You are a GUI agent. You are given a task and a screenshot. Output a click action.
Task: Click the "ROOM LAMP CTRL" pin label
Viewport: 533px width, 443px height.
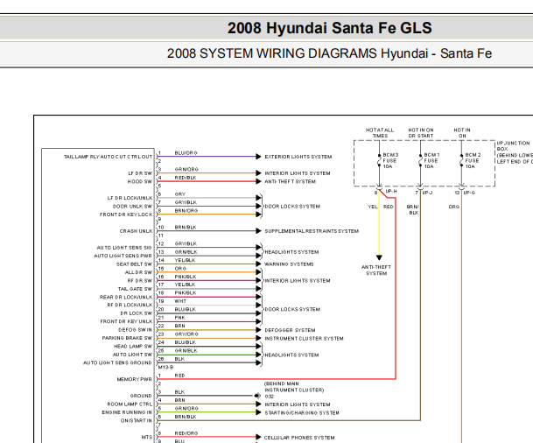[130, 404]
